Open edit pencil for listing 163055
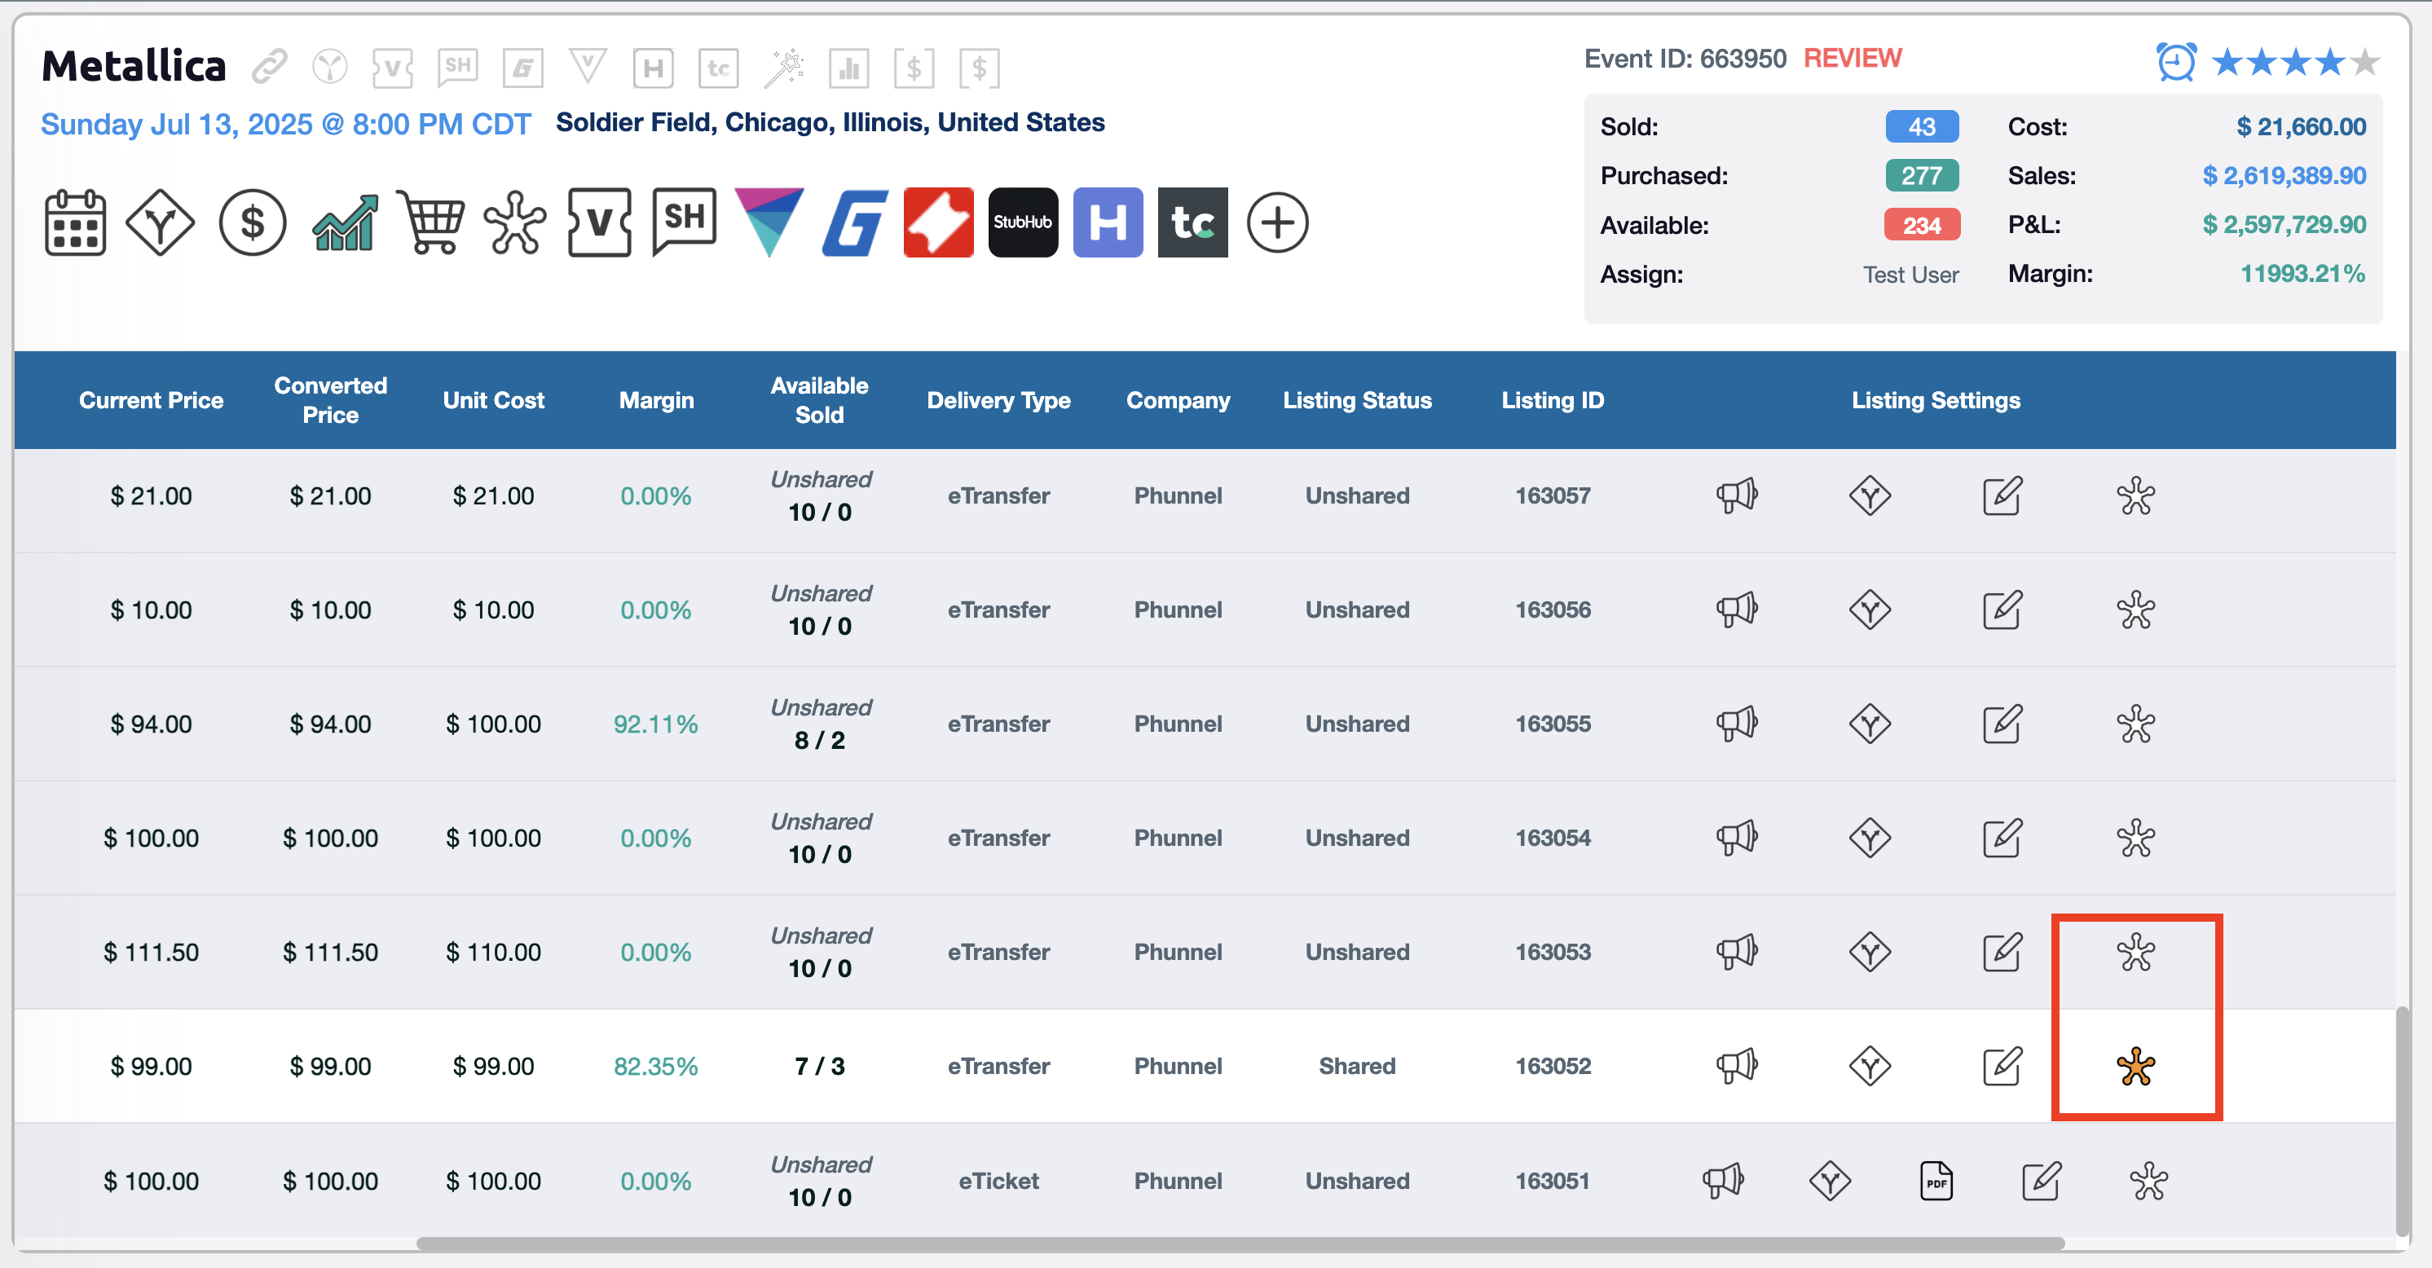2432x1268 pixels. 2002,724
